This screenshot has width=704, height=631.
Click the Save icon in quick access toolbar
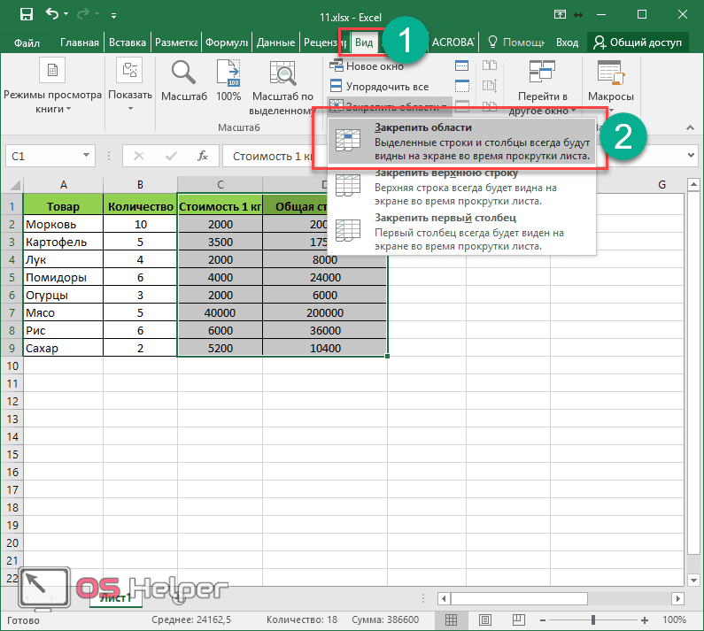tap(27, 15)
